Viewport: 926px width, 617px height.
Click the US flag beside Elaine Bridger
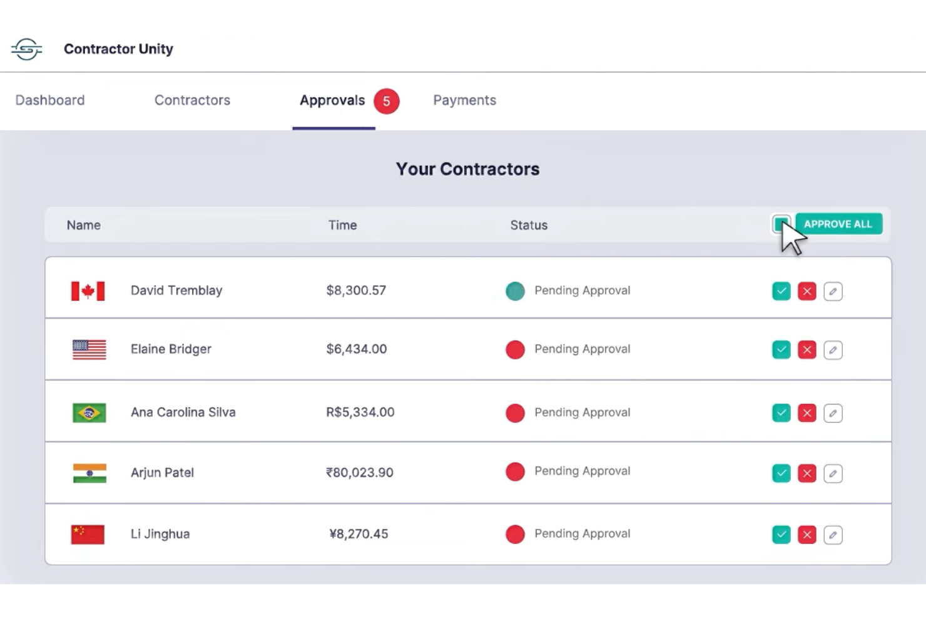point(89,349)
